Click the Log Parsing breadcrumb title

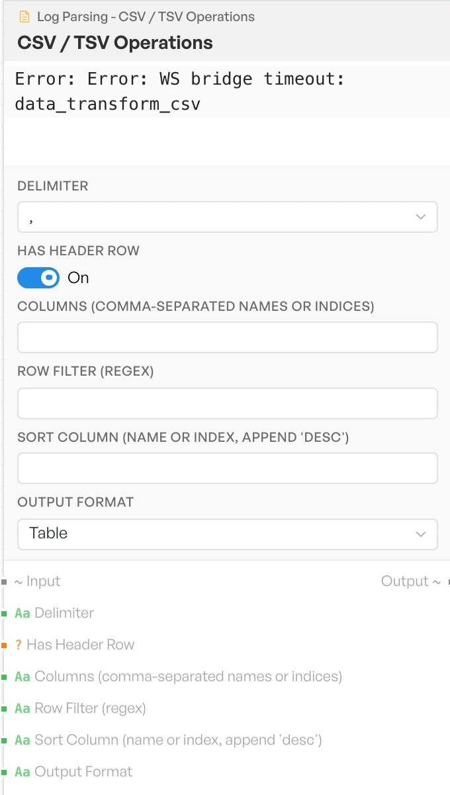146,17
